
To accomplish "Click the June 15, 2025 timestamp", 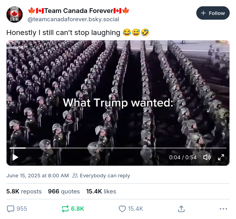I will coord(37,176).
